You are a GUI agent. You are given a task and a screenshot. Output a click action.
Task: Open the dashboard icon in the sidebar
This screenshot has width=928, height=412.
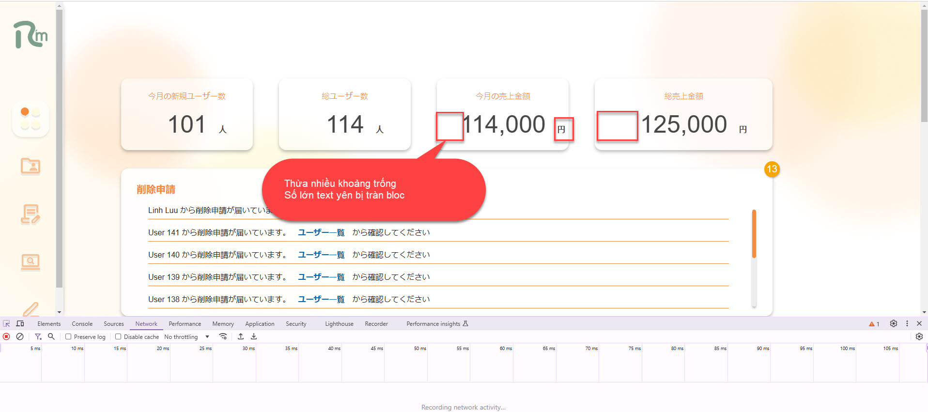(31, 119)
